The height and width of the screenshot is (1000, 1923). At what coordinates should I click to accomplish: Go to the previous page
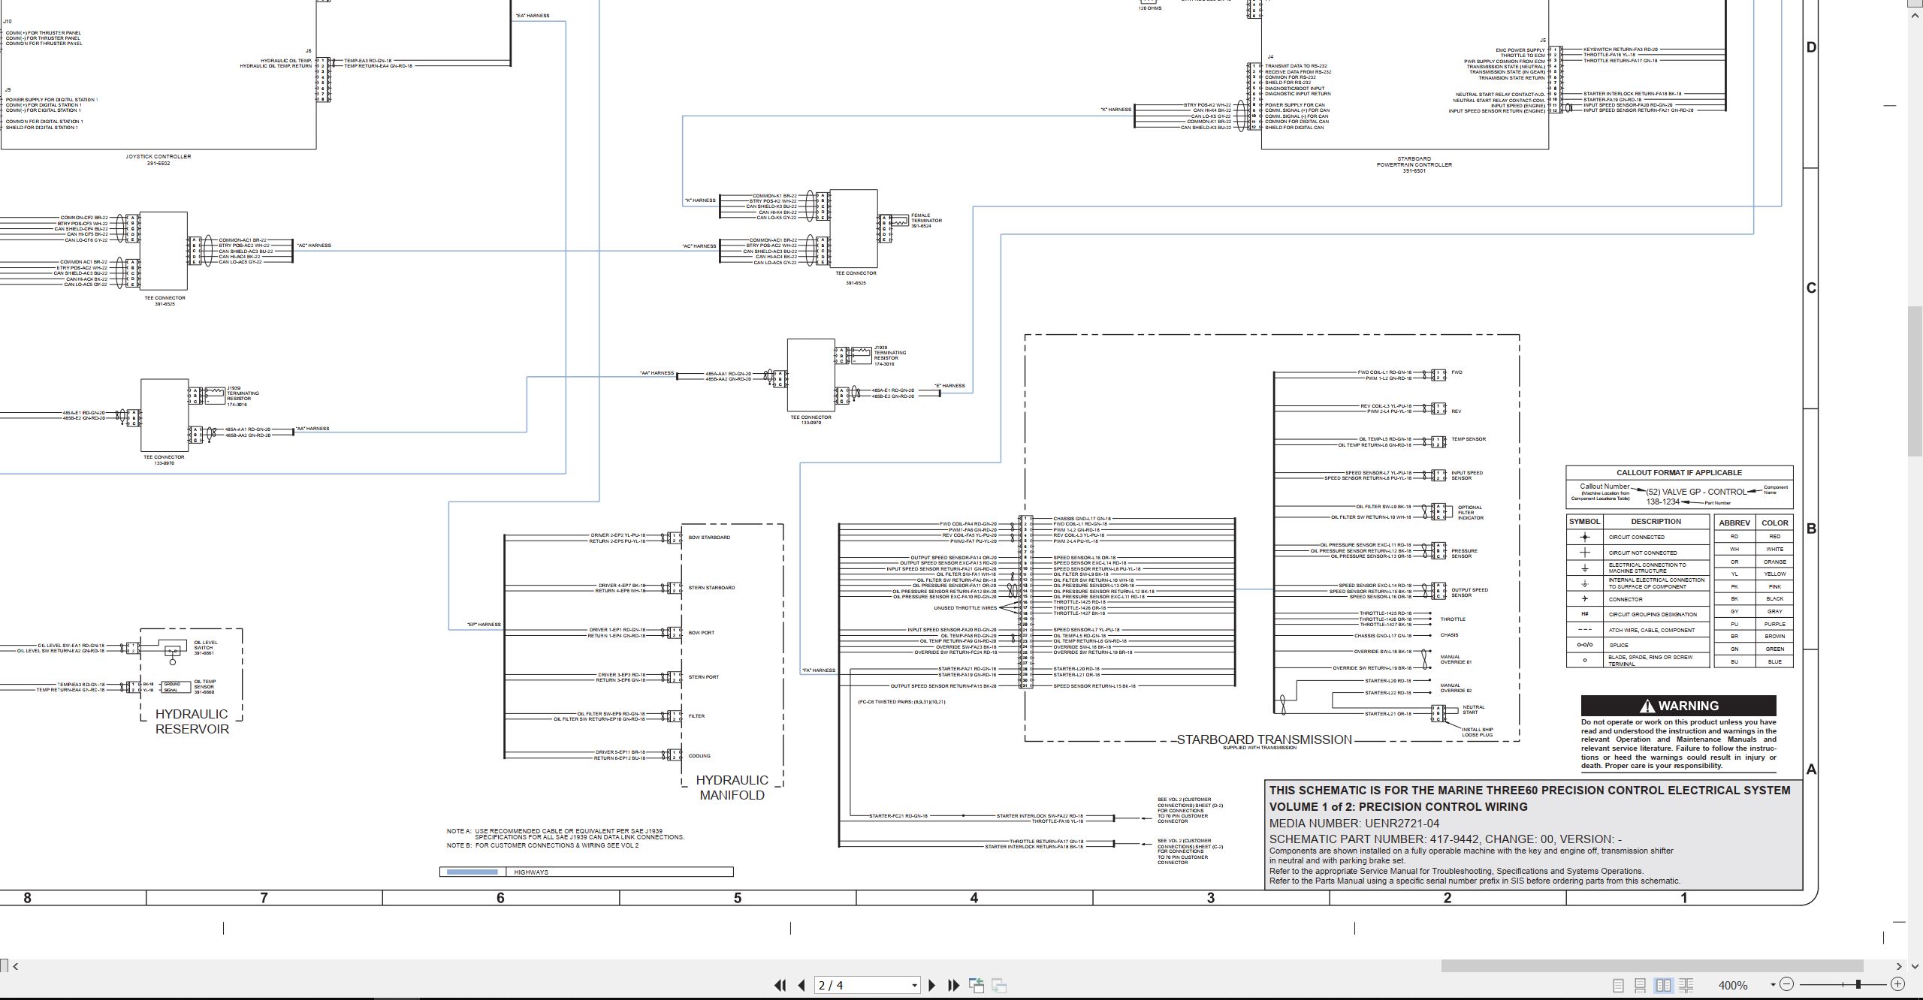click(x=802, y=985)
